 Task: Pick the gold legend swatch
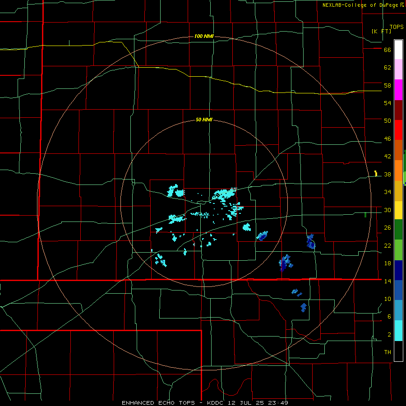click(x=398, y=191)
